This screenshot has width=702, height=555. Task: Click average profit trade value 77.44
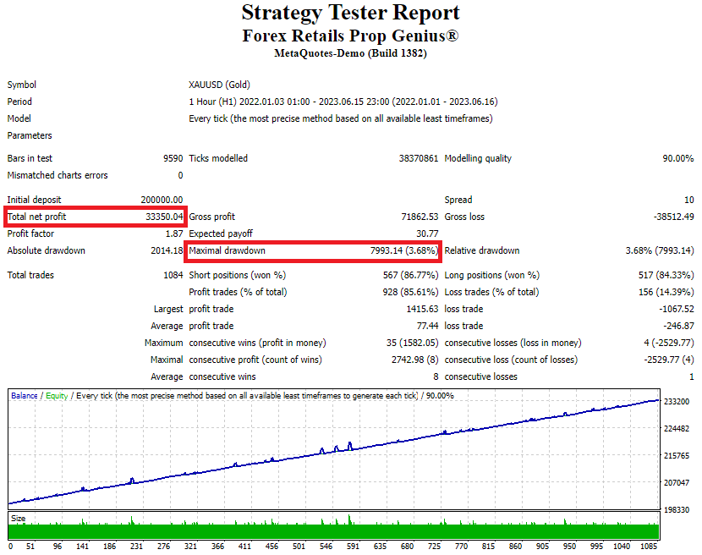pos(427,326)
